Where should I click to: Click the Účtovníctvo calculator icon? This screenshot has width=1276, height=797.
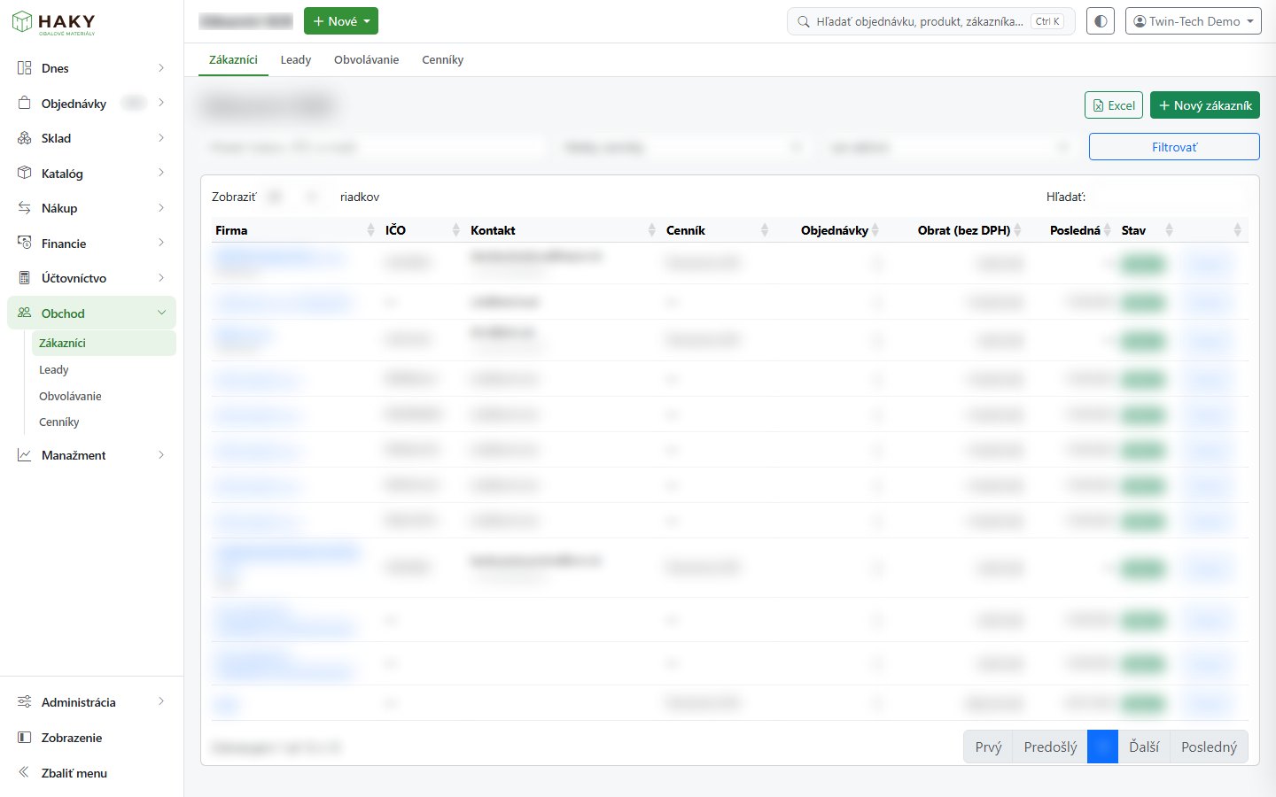[x=25, y=278]
